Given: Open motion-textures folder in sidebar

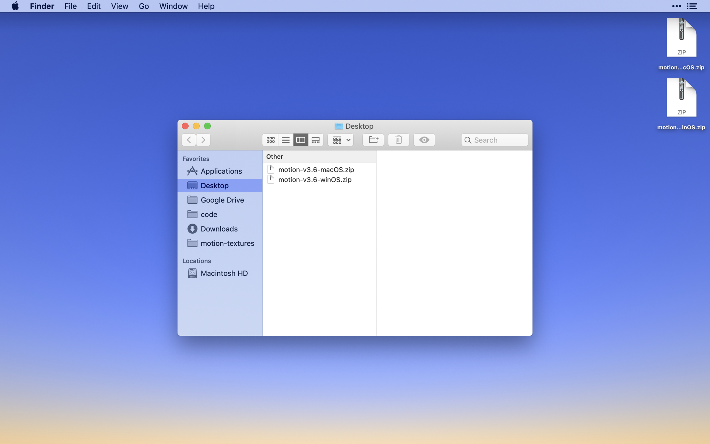Looking at the screenshot, I should click(x=220, y=243).
